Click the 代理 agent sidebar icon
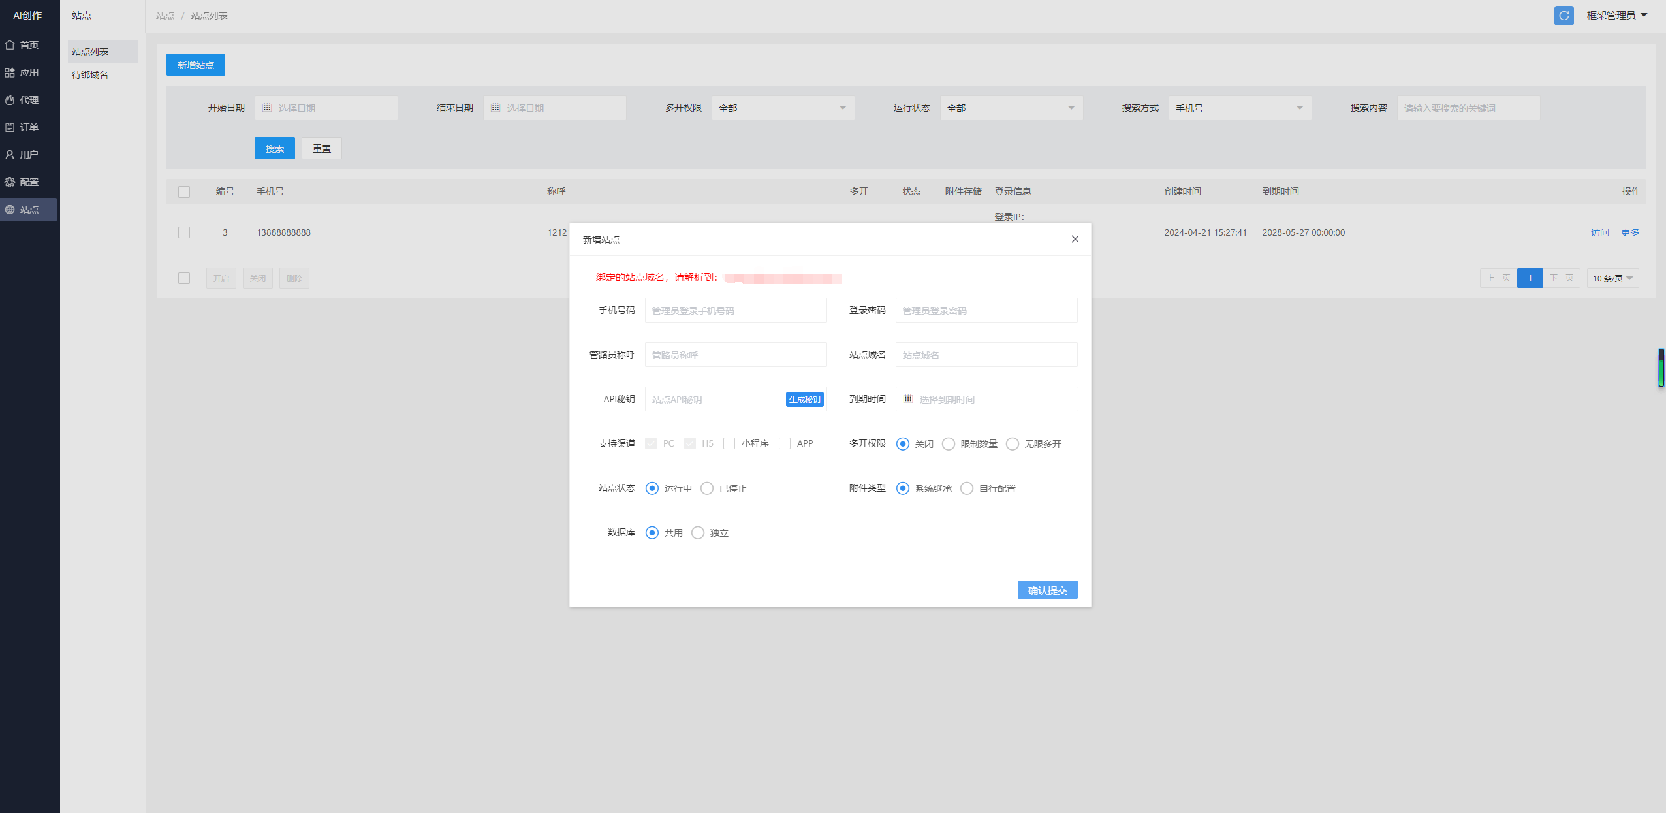 10,100
